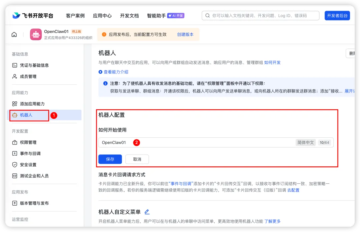The width and height of the screenshot is (360, 232).
Task: Save the bot config with 保存 button
Action: pos(110,159)
